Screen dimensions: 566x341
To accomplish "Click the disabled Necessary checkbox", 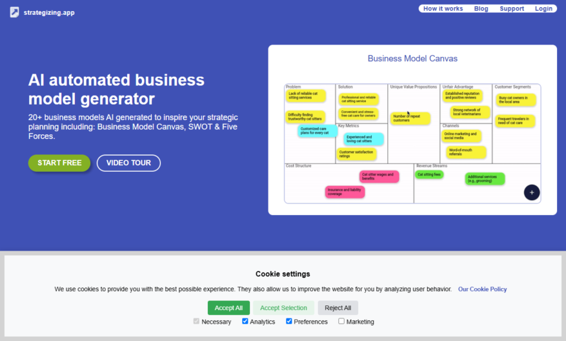I will [x=196, y=321].
